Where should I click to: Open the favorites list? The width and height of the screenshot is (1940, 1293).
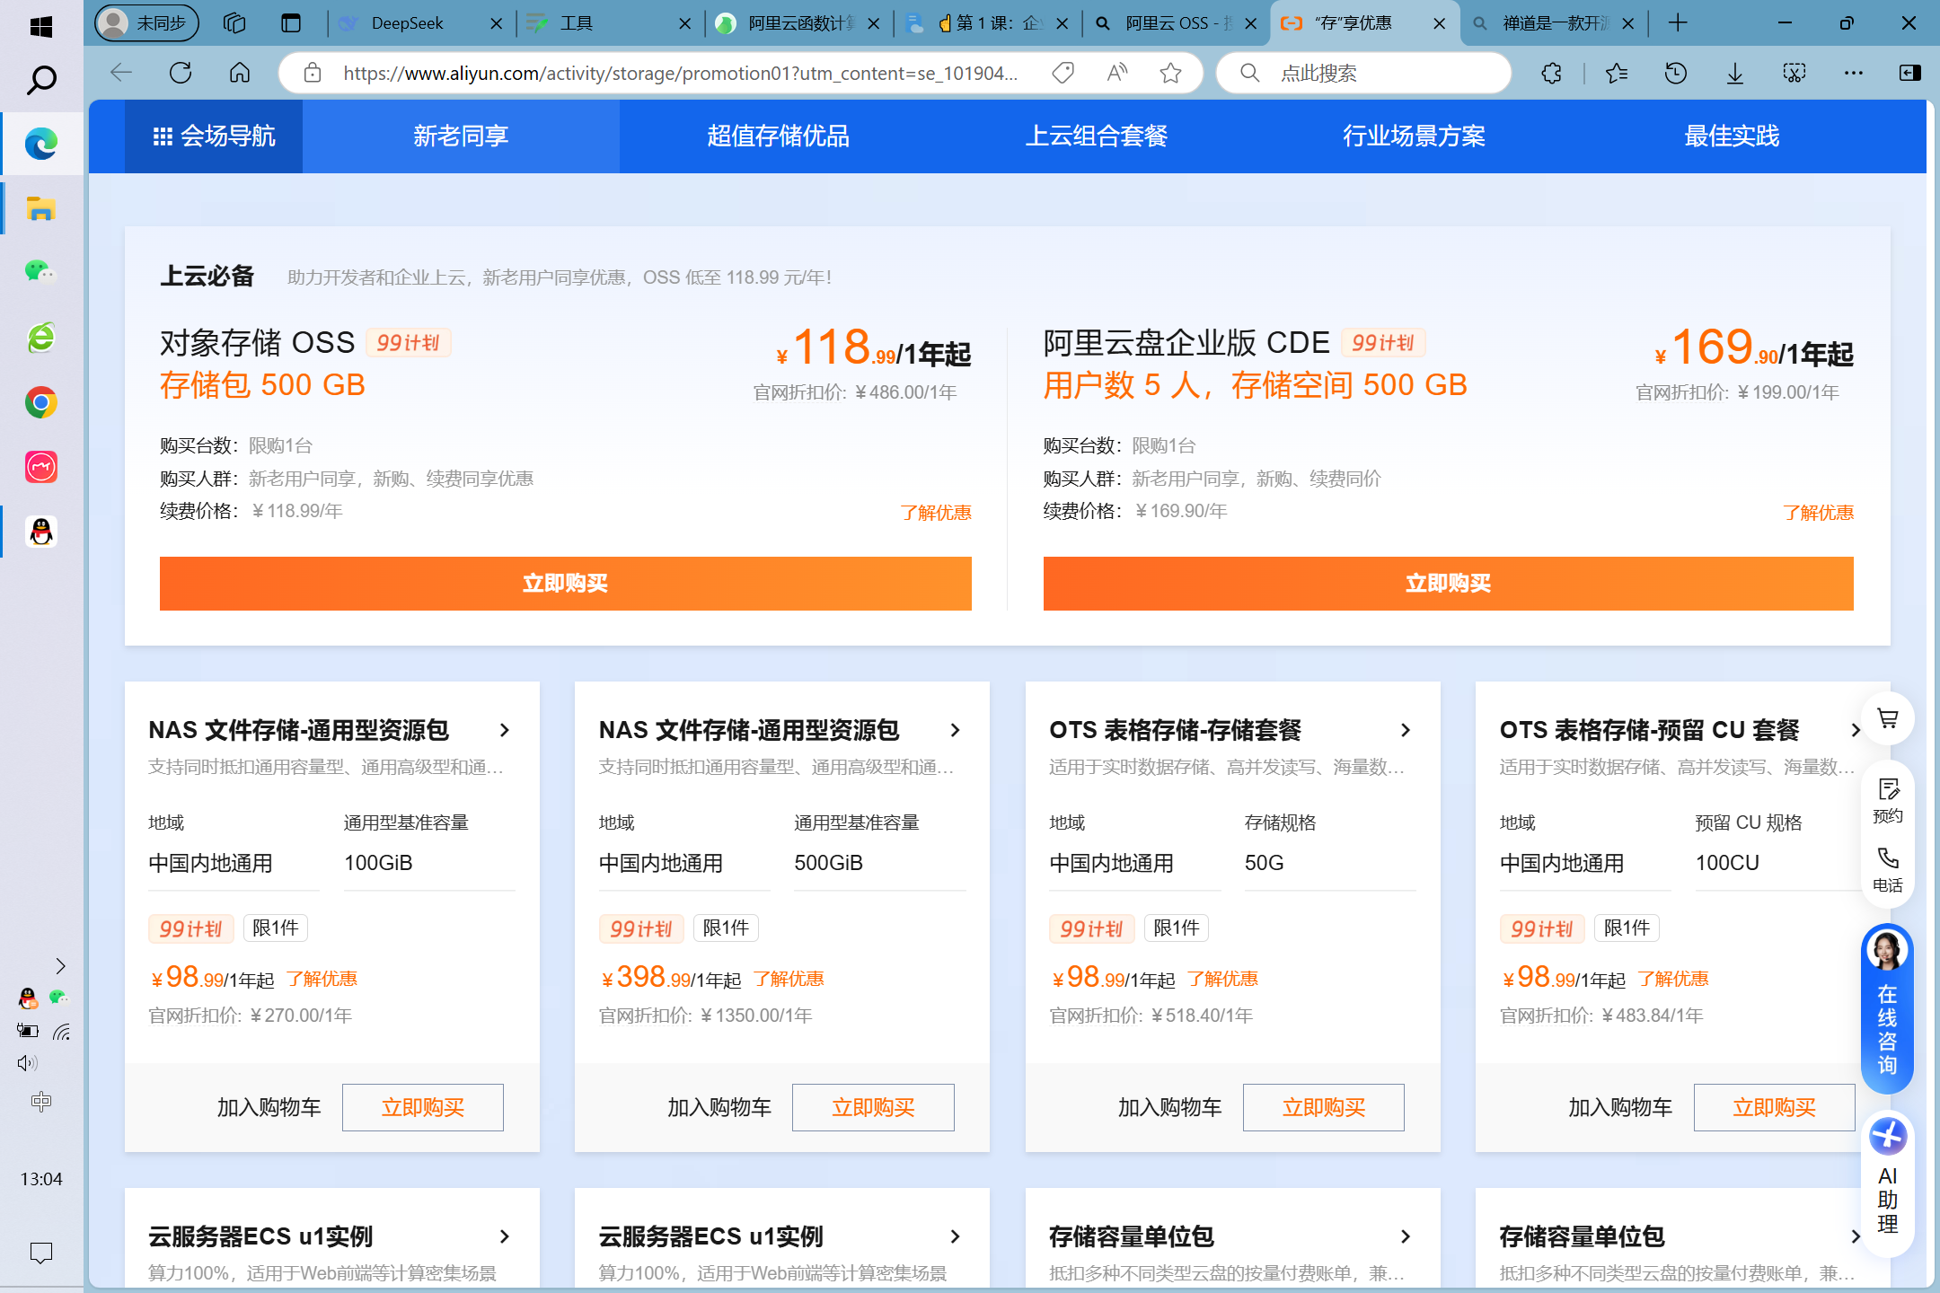[x=1617, y=73]
